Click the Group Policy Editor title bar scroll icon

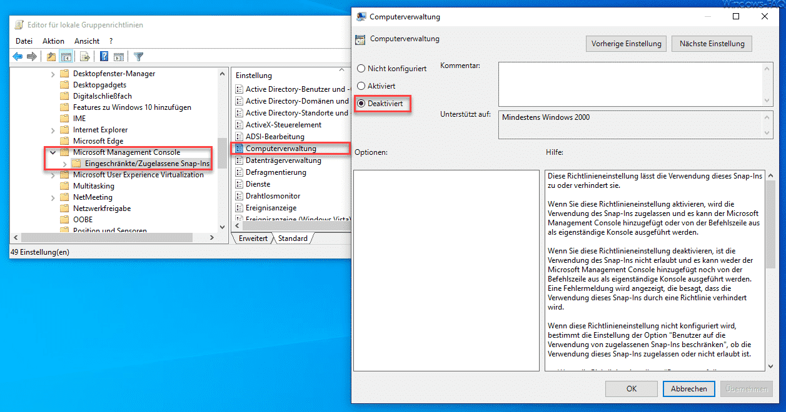point(20,25)
